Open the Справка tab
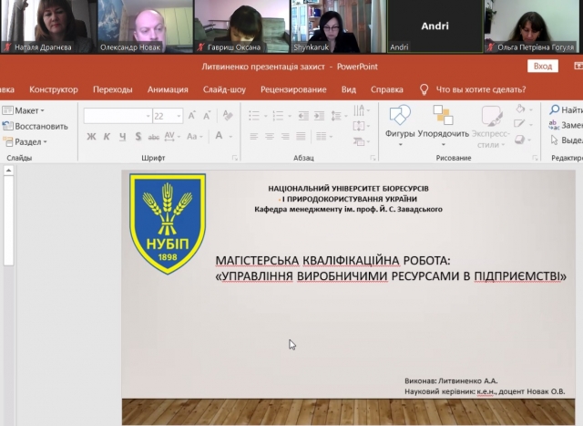Viewport: 583px width, 426px height. 386,89
